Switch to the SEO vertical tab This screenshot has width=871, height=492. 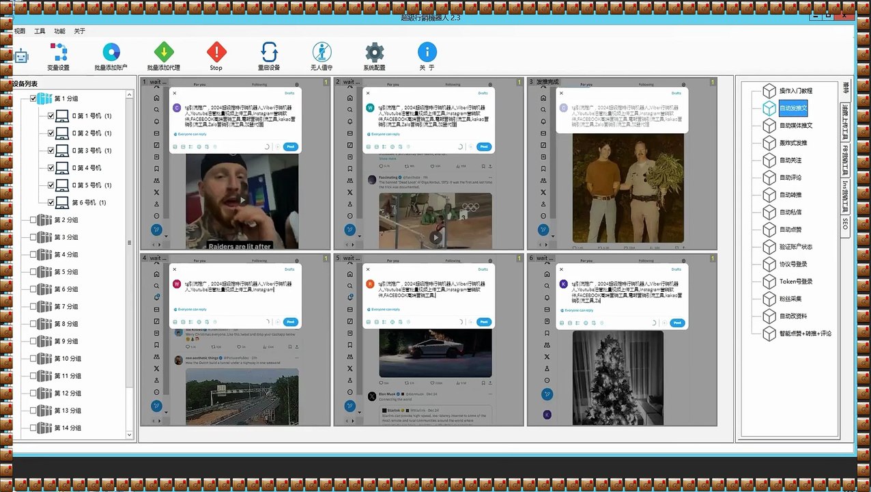coord(845,228)
